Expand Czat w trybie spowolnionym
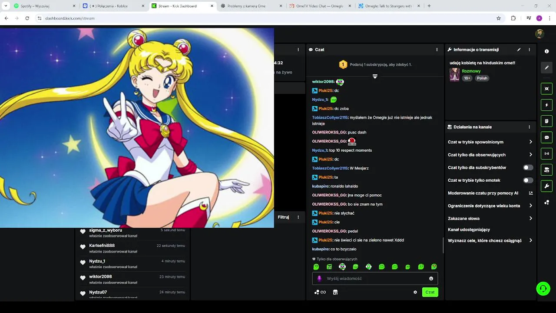 coord(490,142)
